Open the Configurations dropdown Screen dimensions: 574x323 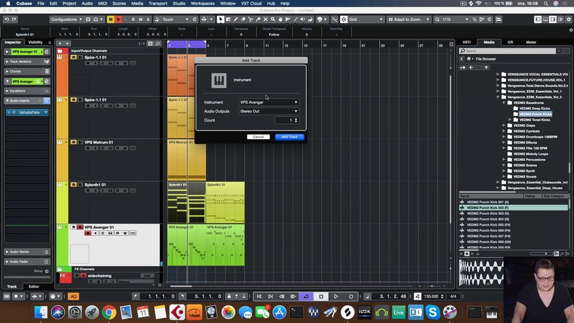tap(66, 19)
